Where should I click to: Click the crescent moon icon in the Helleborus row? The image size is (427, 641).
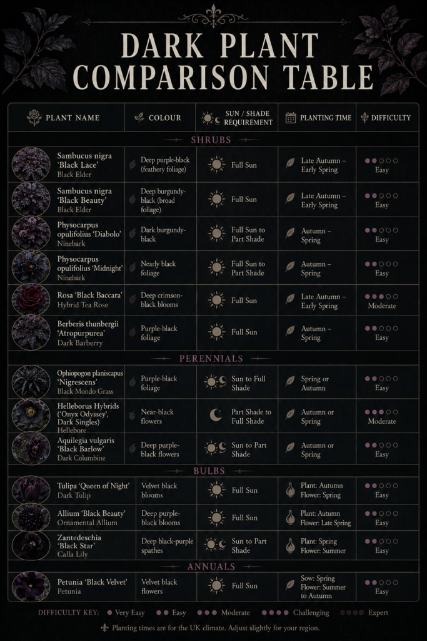pos(216,416)
